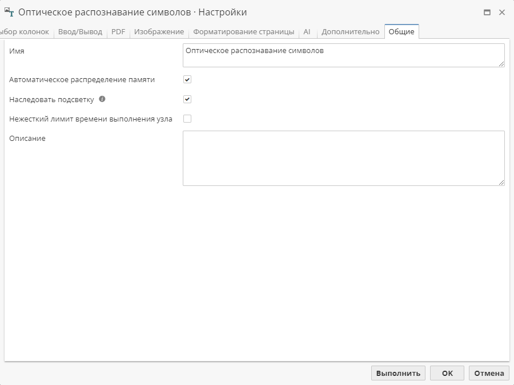
Task: Select the AI tab
Action: tap(307, 32)
